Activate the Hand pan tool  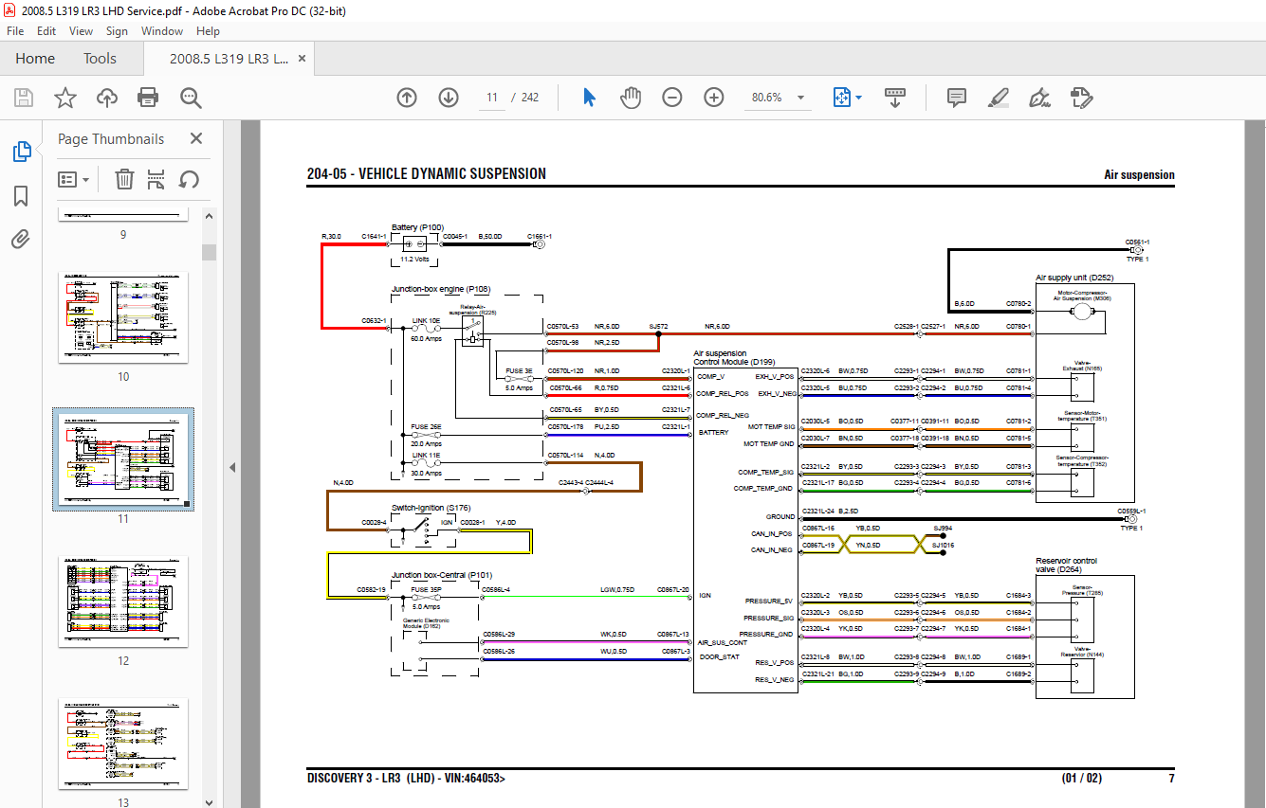point(631,98)
